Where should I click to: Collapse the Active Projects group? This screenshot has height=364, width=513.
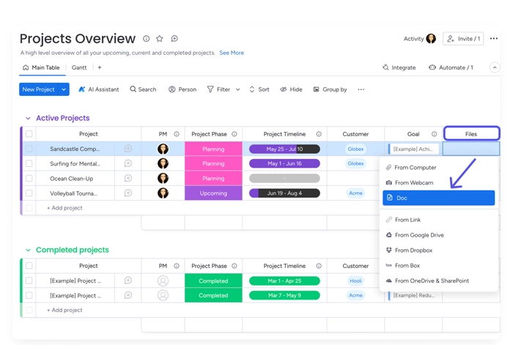tap(28, 118)
